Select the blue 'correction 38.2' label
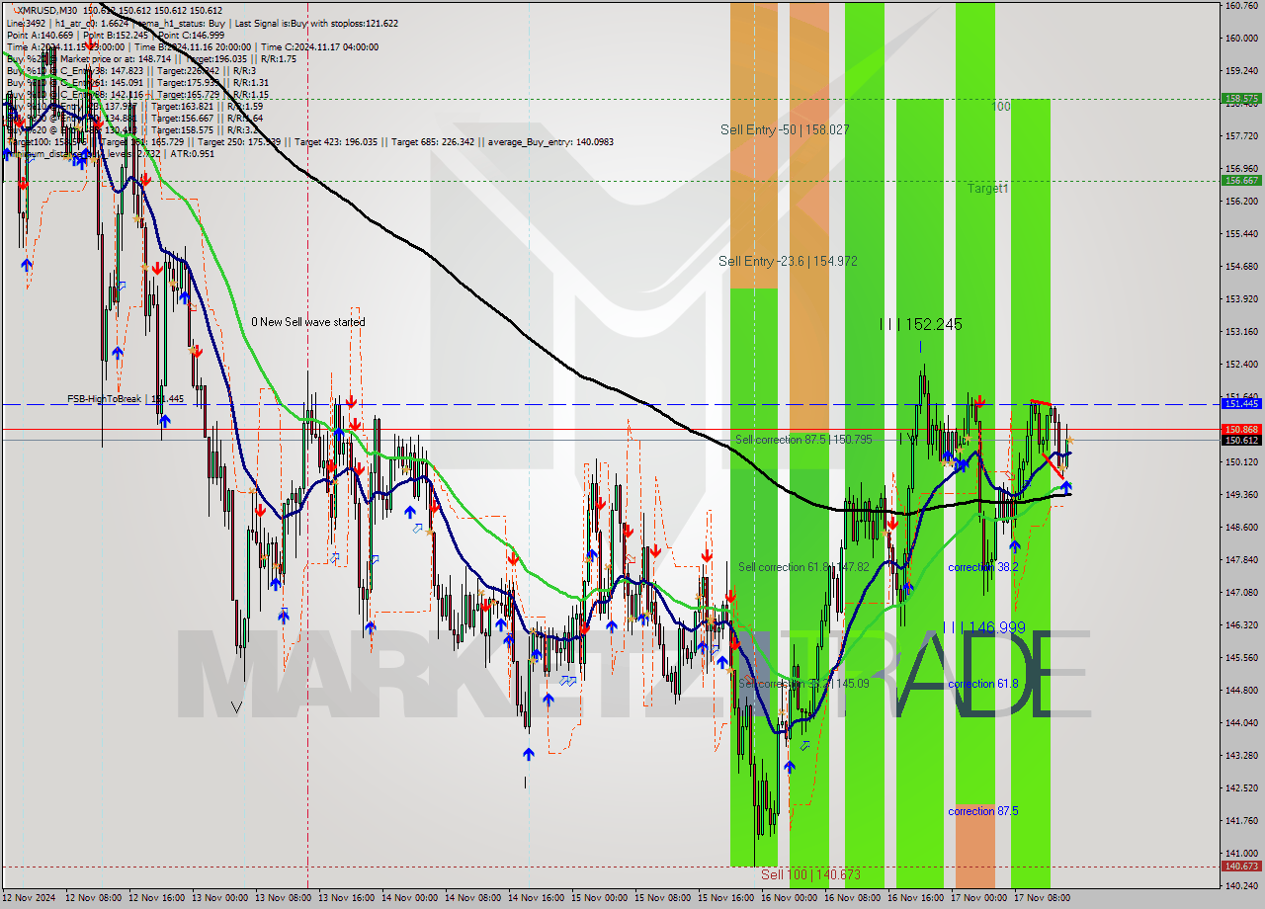1265x909 pixels. coord(982,567)
